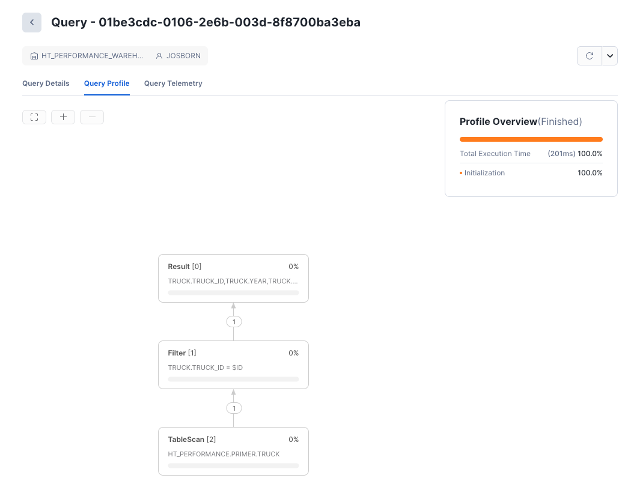This screenshot has width=628, height=490.
Task: Switch to the Query Details tab
Action: tap(46, 83)
